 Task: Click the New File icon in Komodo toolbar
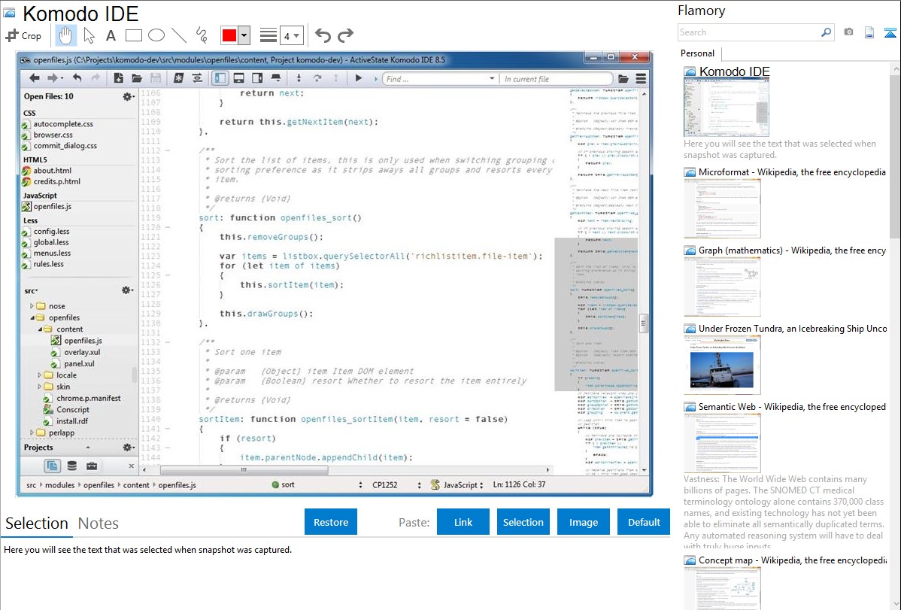[118, 78]
